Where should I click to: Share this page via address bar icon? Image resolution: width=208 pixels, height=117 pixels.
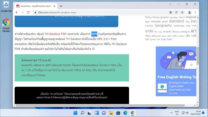176,12
